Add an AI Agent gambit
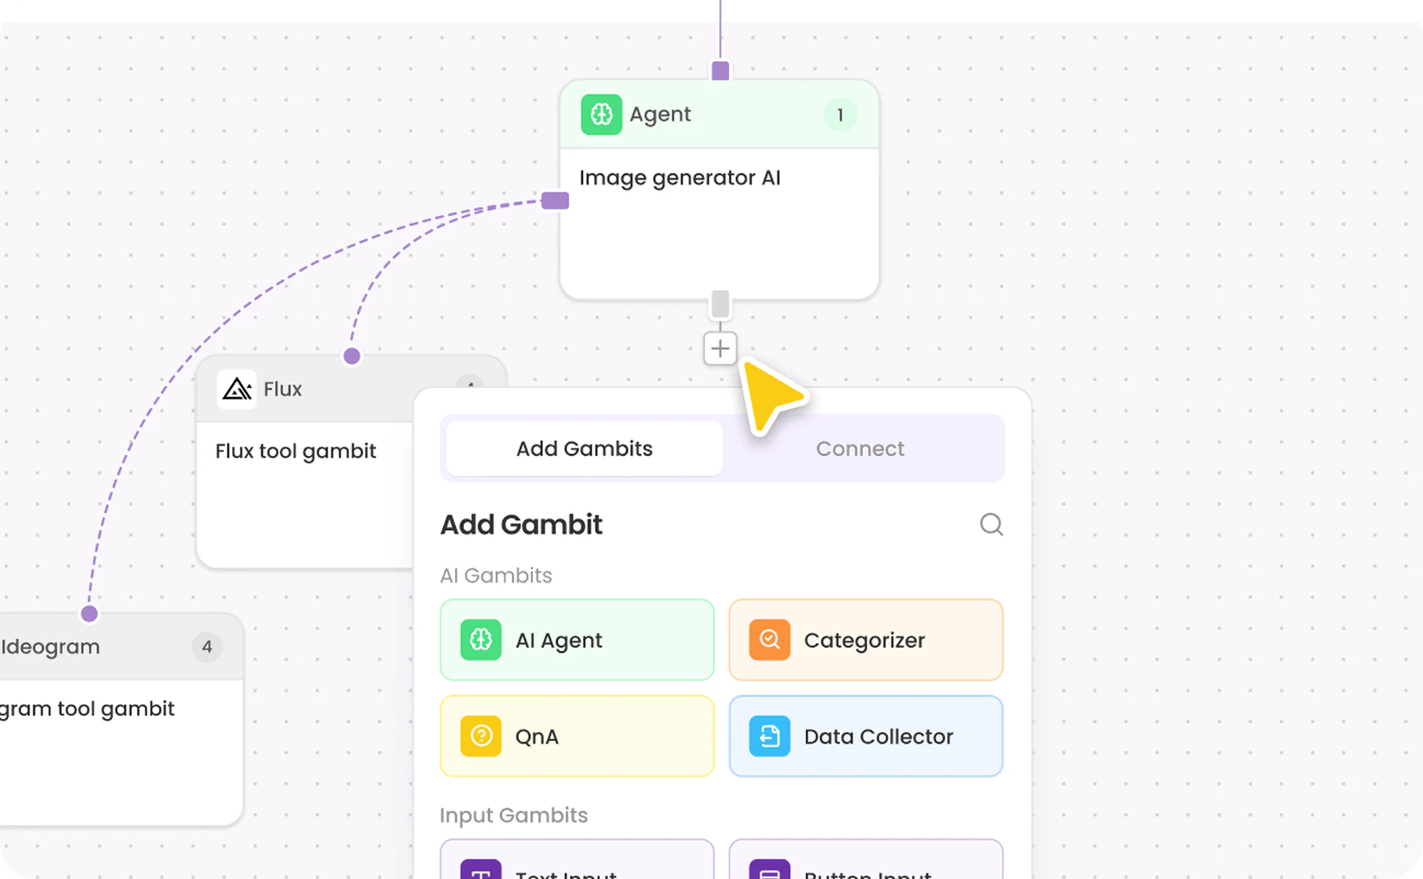The width and height of the screenshot is (1423, 879). [x=576, y=640]
